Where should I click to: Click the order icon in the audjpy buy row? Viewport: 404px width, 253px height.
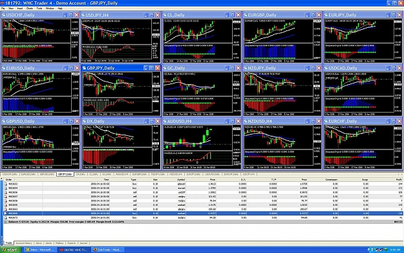pos(6,217)
